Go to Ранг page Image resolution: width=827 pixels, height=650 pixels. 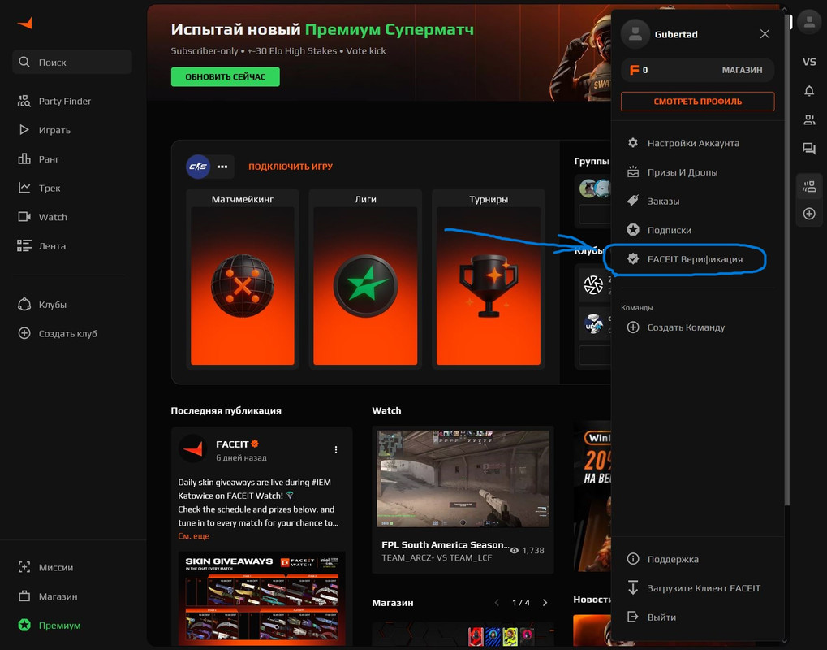[x=38, y=159]
